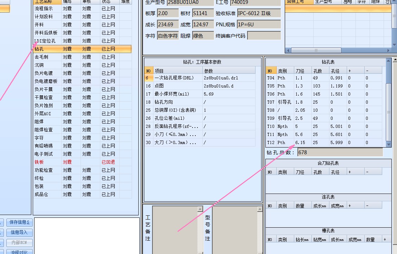Viewport: 397px width, 254px height.
Task: Select drill table row T04
Action: (x=324, y=78)
